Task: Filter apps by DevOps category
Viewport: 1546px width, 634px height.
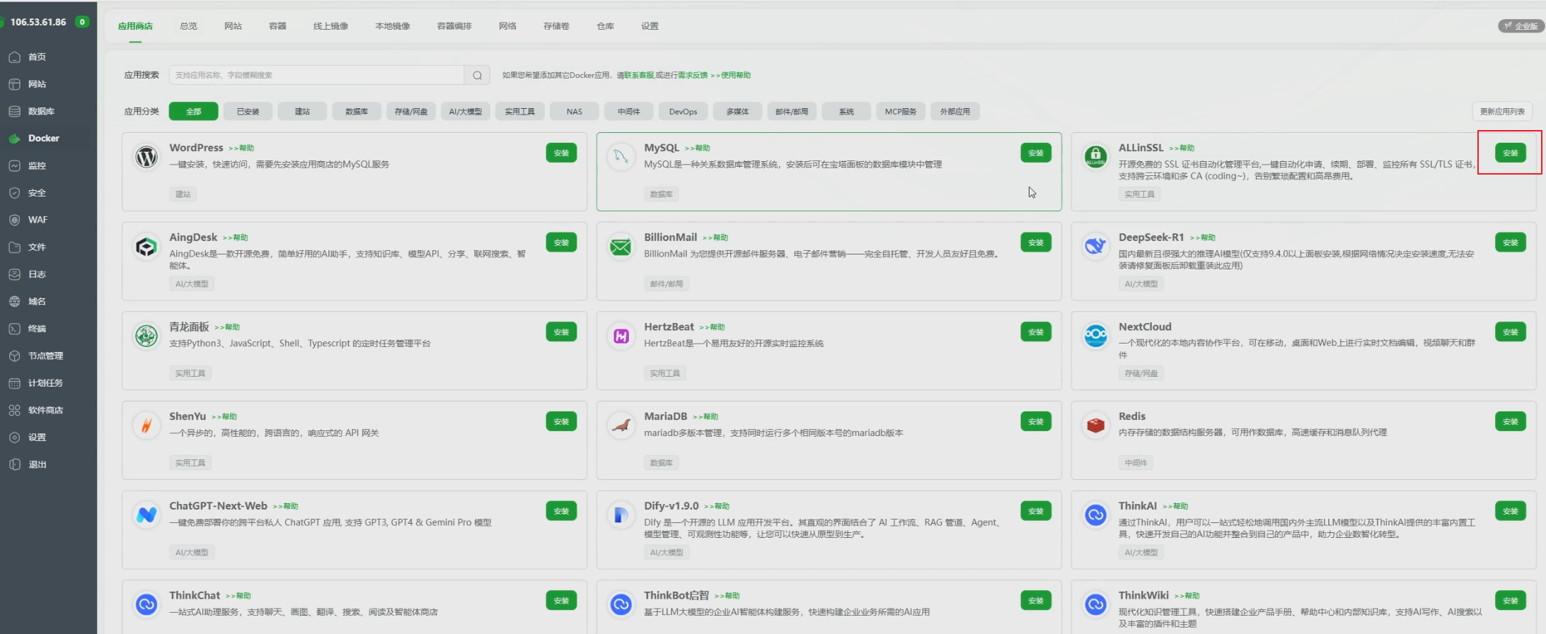Action: (x=683, y=112)
